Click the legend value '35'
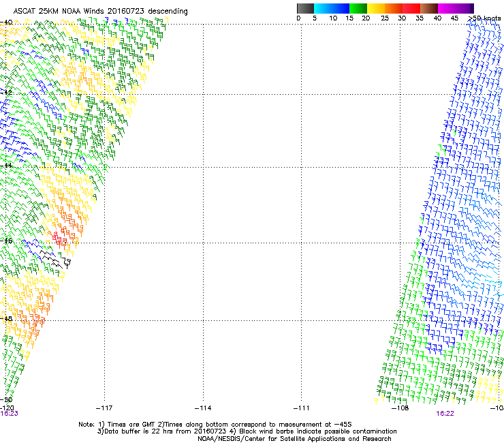The height and width of the screenshot is (443, 504). pos(420,18)
